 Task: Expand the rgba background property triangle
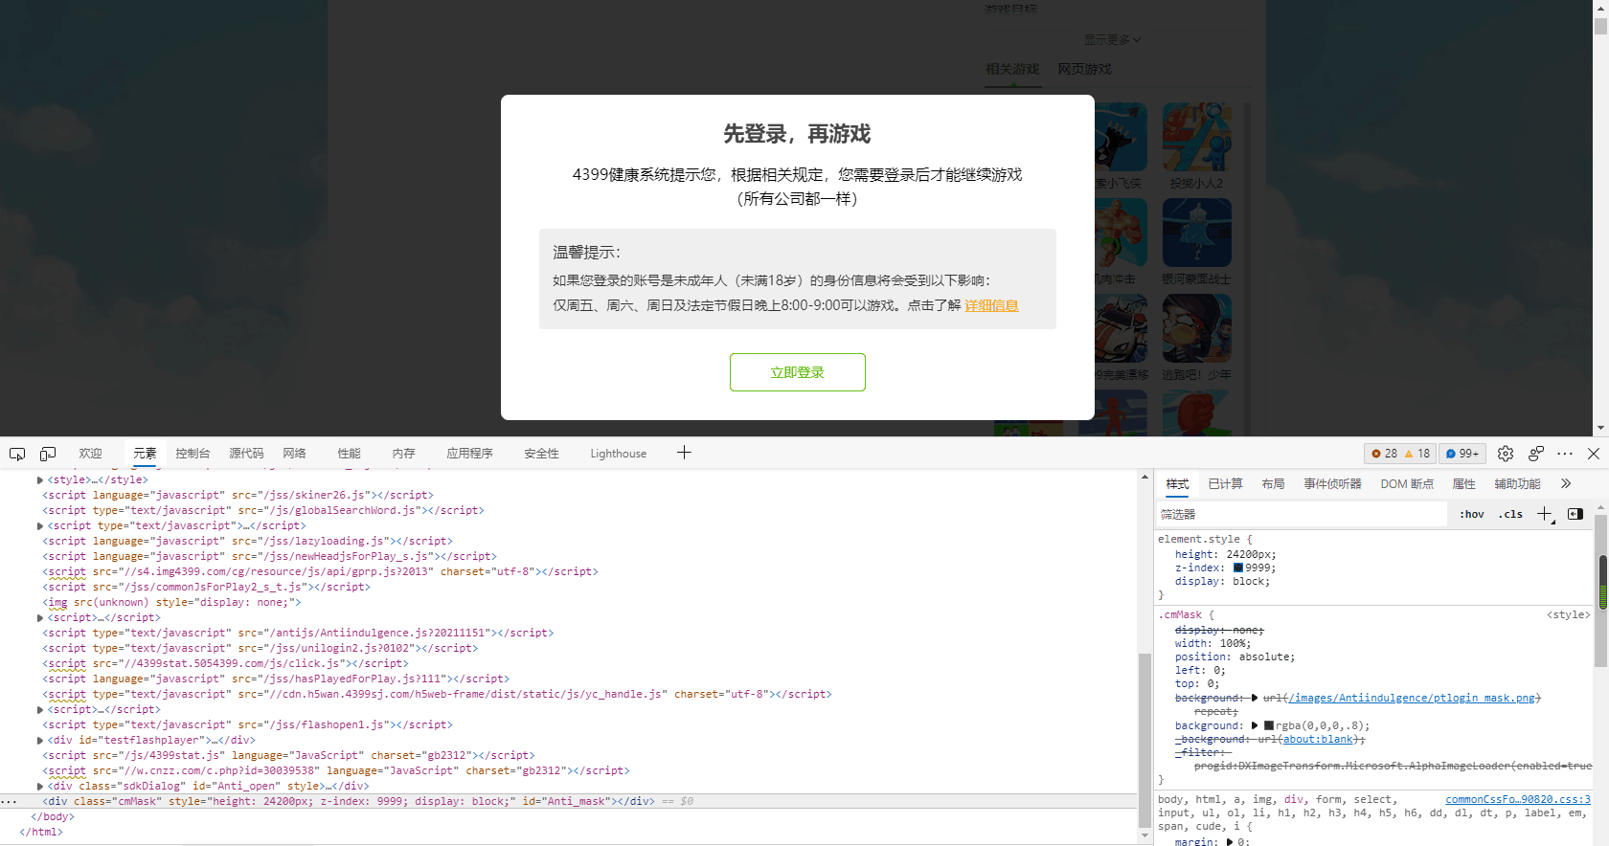pos(1255,725)
